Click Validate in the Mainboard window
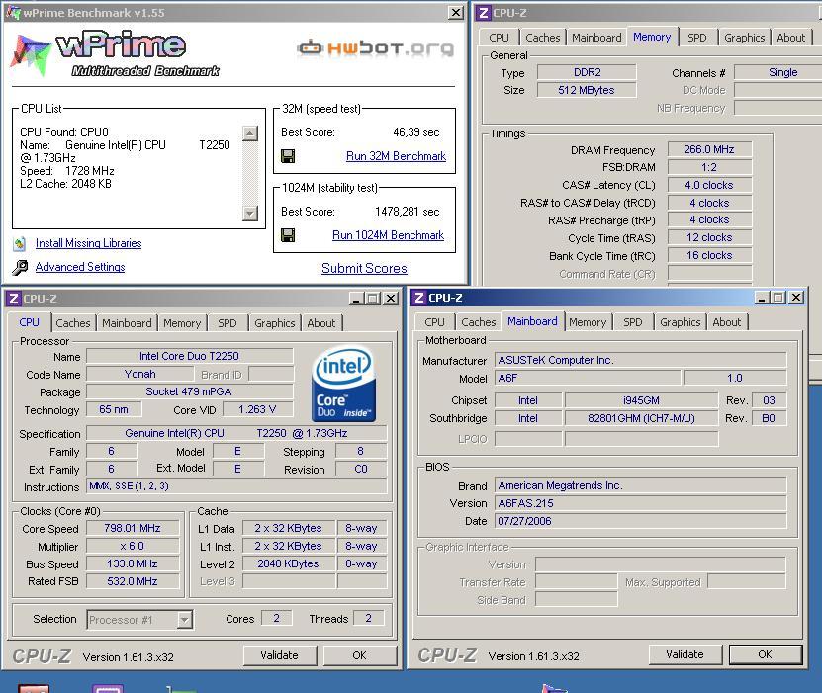The height and width of the screenshot is (693, 822). (685, 654)
